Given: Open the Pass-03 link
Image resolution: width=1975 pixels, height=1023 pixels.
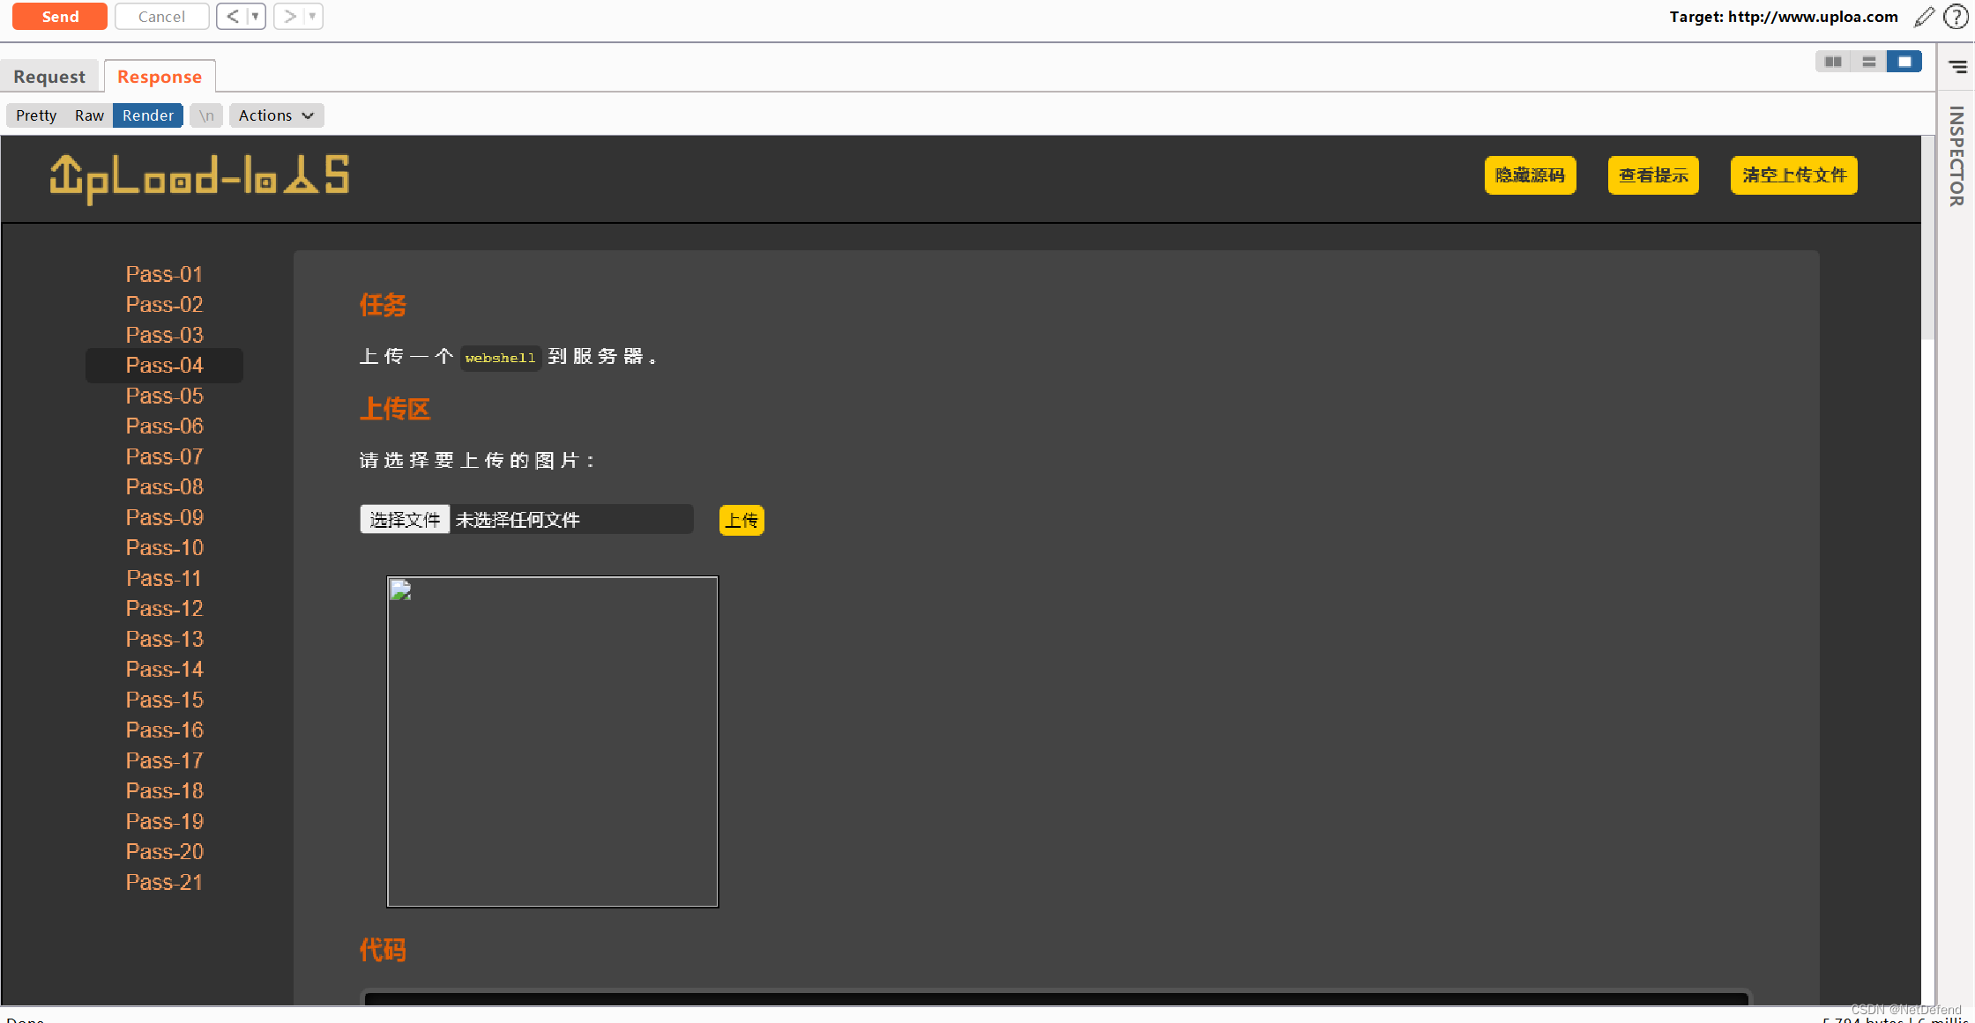Looking at the screenshot, I should [164, 335].
